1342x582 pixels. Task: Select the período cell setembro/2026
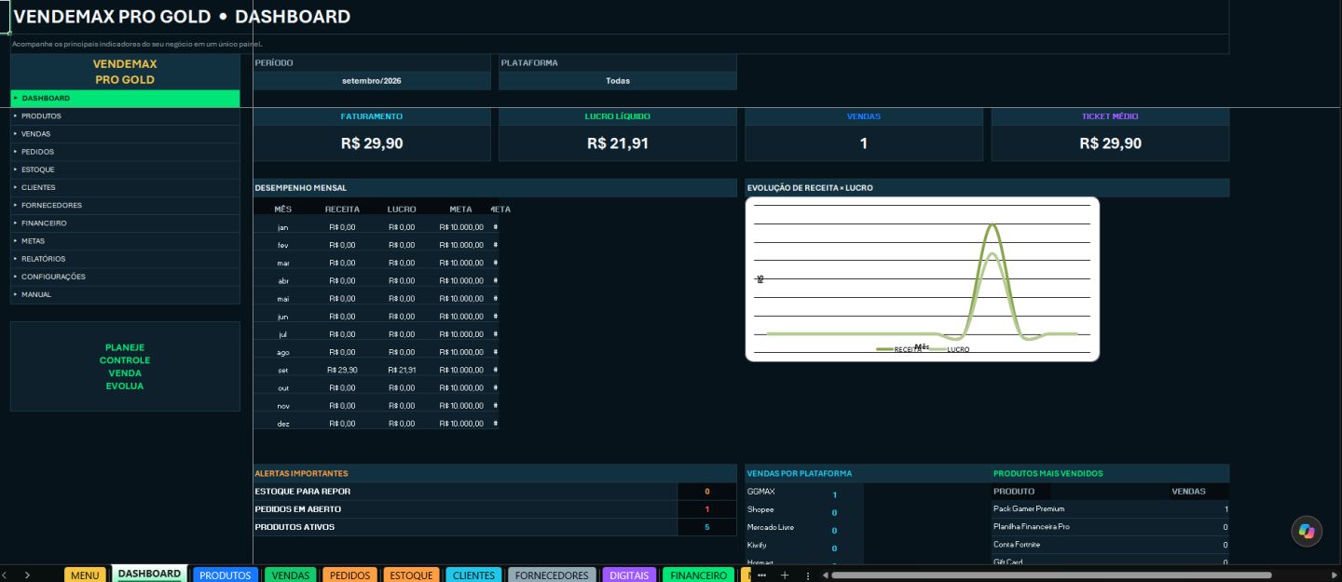click(x=372, y=81)
